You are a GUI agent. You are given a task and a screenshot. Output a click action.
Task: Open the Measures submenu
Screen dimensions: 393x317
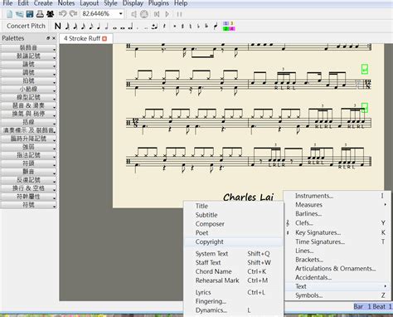337,205
